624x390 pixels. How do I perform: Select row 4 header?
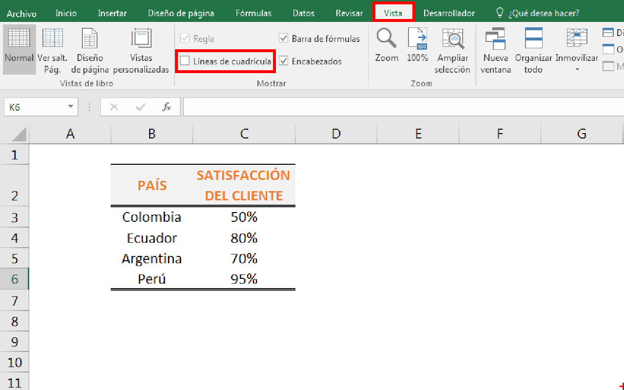point(14,237)
